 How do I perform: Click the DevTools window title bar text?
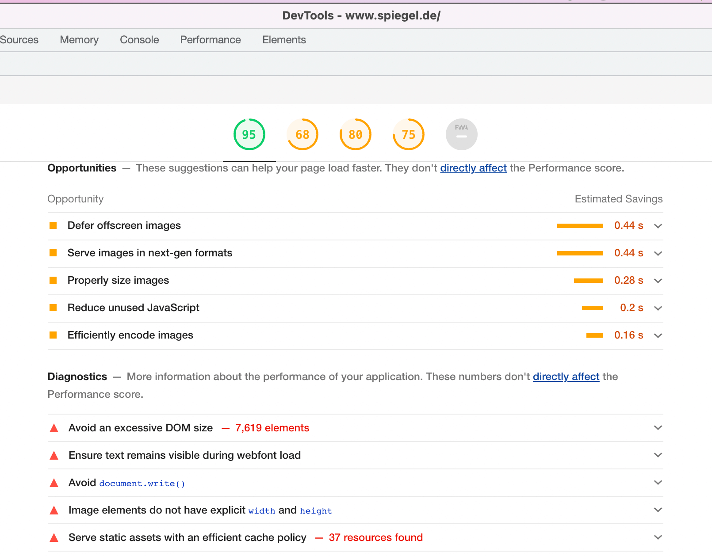point(361,15)
